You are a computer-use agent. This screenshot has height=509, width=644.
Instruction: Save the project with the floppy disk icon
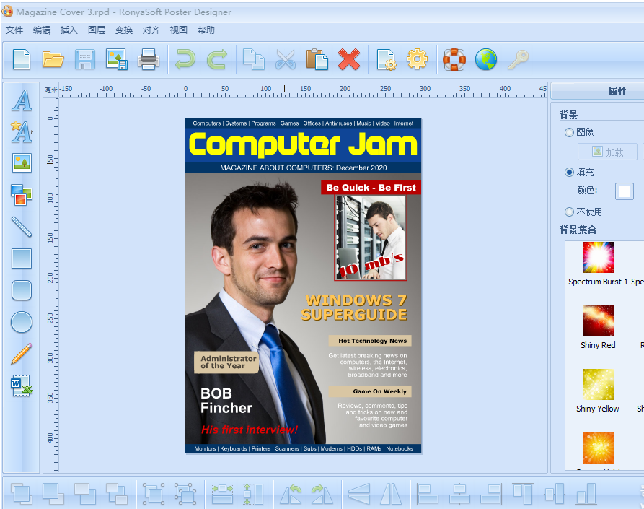pos(85,60)
